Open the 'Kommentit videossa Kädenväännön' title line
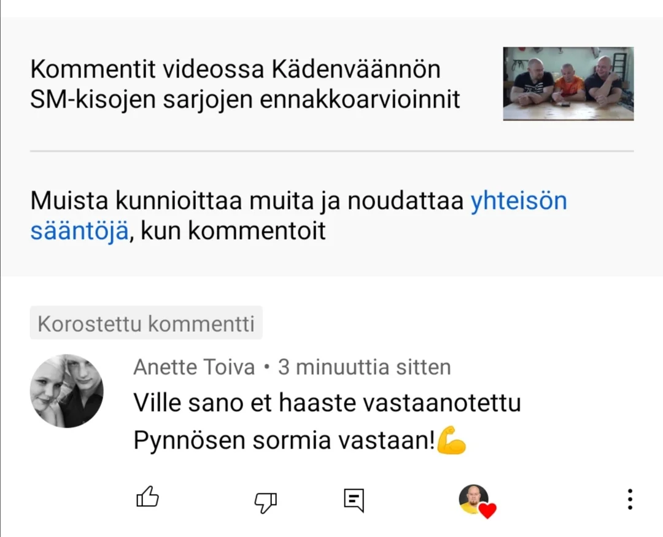 pyautogui.click(x=236, y=69)
